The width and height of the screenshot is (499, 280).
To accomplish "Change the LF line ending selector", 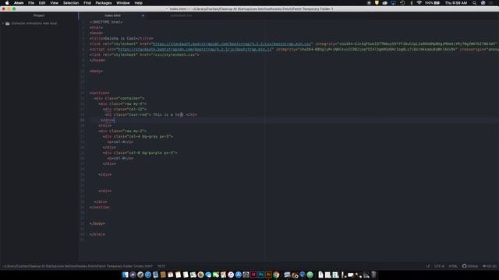I will 428,266.
